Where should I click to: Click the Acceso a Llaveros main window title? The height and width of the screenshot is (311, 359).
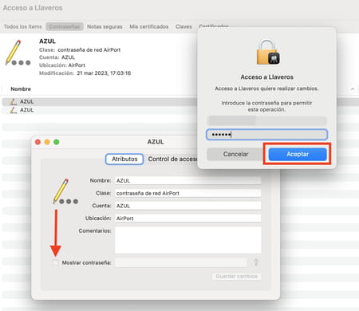pyautogui.click(x=33, y=8)
